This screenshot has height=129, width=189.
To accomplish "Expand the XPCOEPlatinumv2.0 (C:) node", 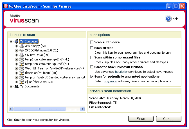I will pos(16,50).
